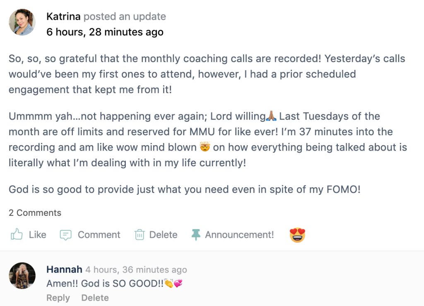Click the "6 hours, 28 minutes ago" timestamp
This screenshot has width=424, height=306.
coord(105,32)
